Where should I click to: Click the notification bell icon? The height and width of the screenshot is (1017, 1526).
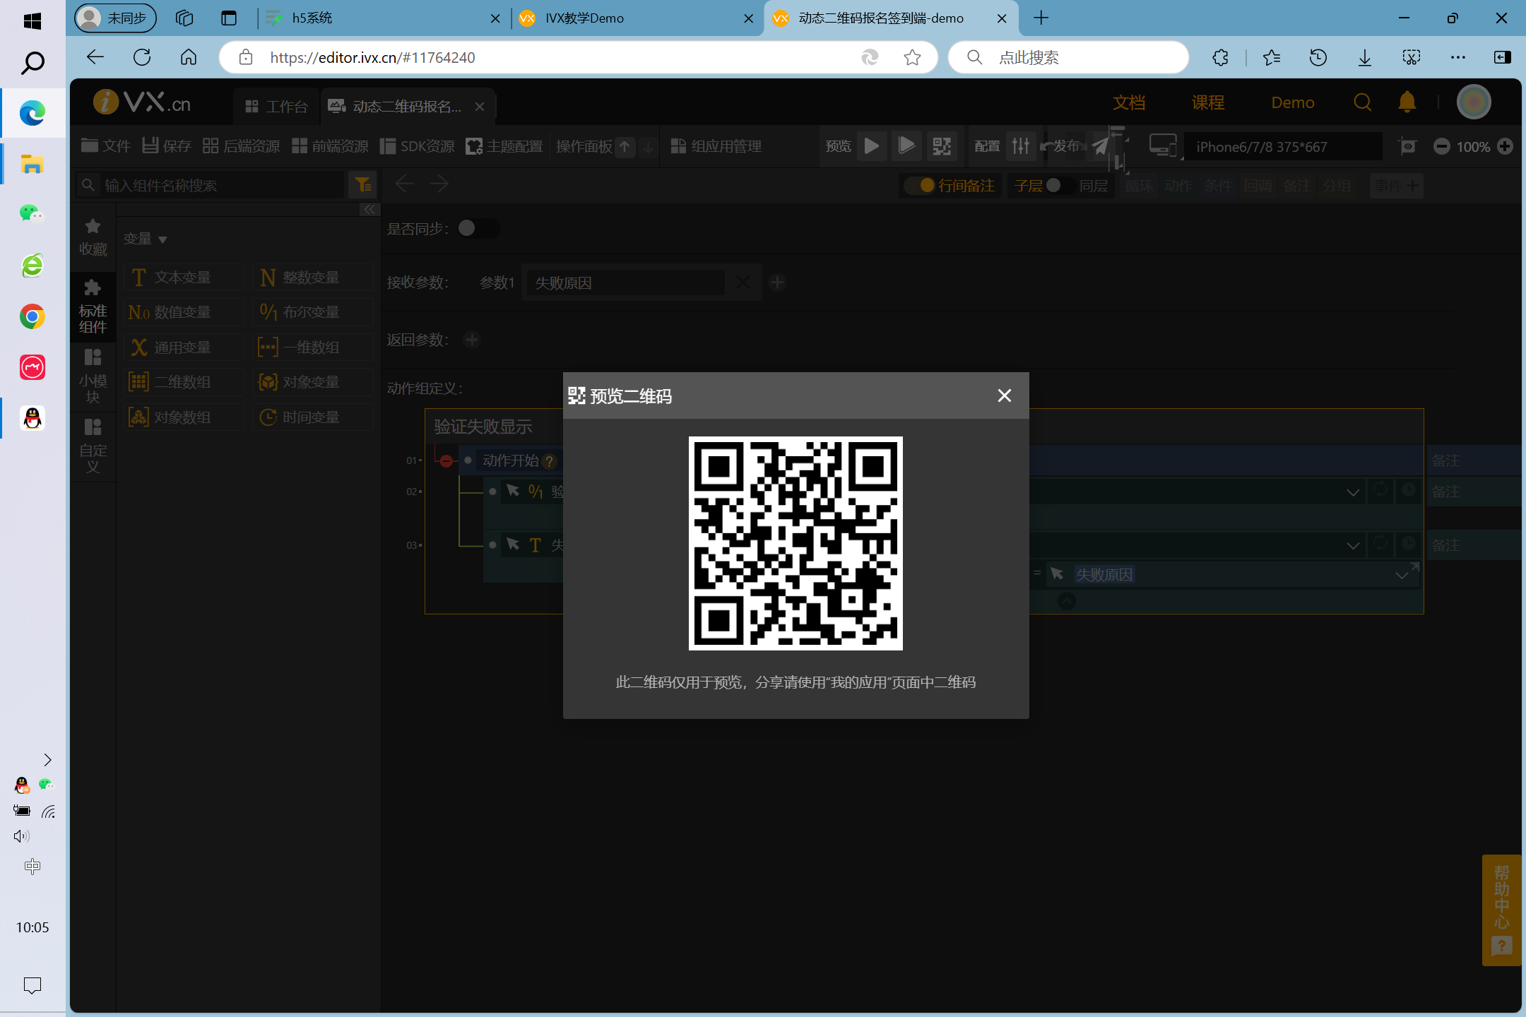coord(1407,102)
